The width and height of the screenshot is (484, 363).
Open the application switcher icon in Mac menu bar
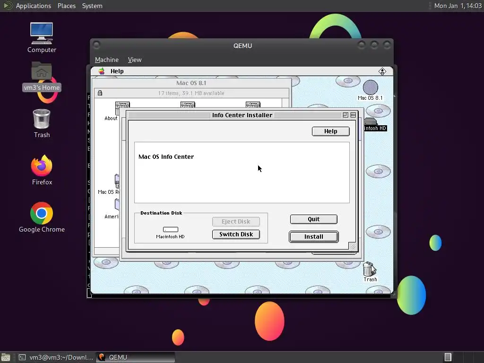tap(382, 71)
